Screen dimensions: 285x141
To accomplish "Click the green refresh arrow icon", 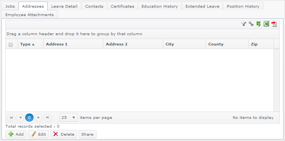I will [x=258, y=24].
